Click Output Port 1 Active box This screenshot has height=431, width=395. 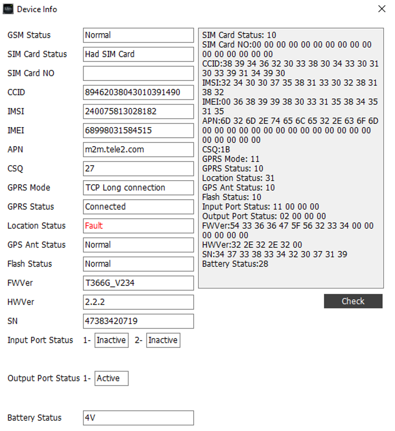click(111, 378)
